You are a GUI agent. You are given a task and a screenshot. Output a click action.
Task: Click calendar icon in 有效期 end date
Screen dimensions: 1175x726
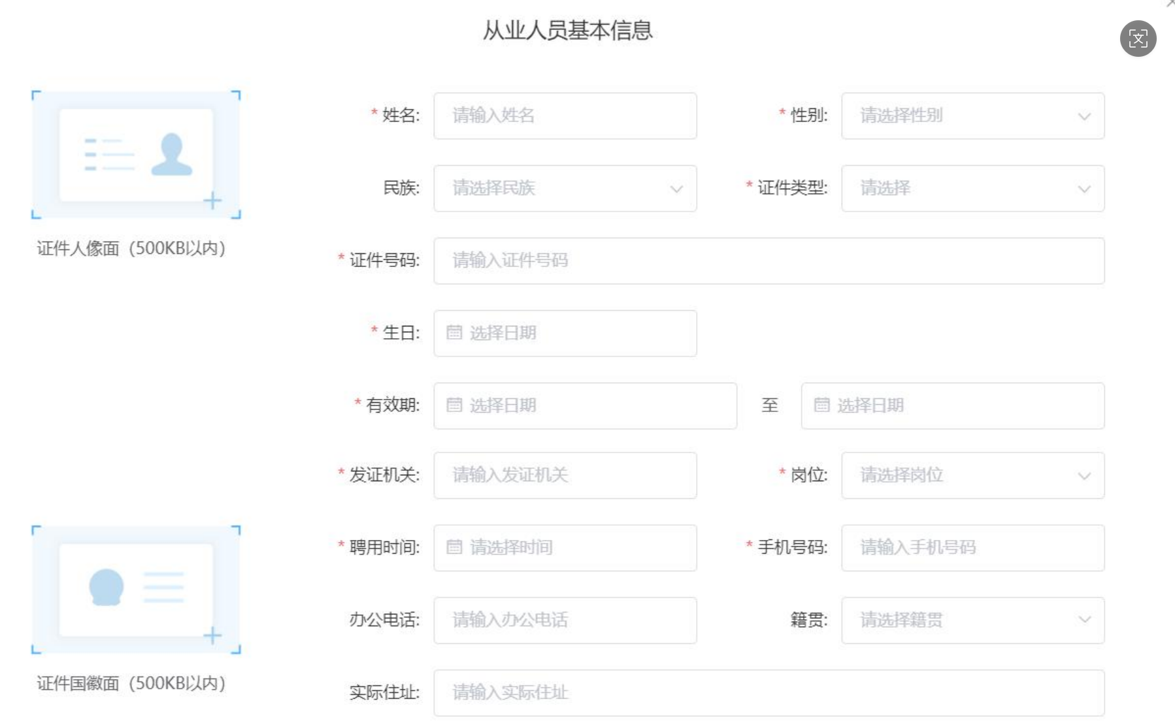(821, 405)
